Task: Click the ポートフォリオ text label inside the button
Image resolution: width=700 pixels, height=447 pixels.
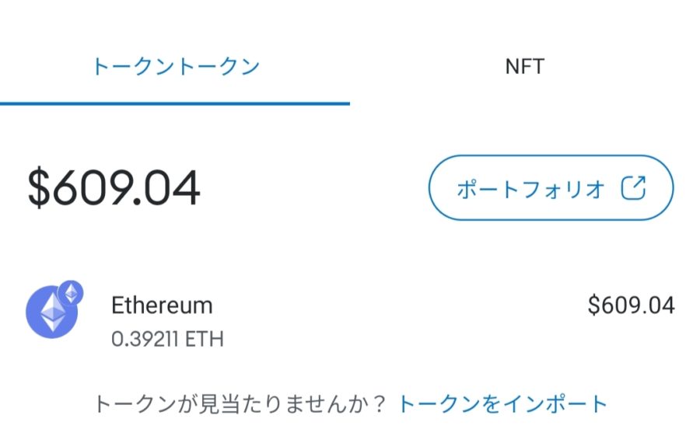Action: pos(531,189)
